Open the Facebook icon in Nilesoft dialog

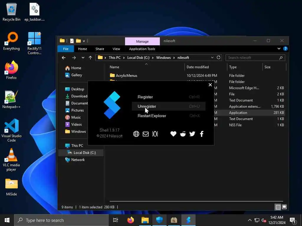202,134
